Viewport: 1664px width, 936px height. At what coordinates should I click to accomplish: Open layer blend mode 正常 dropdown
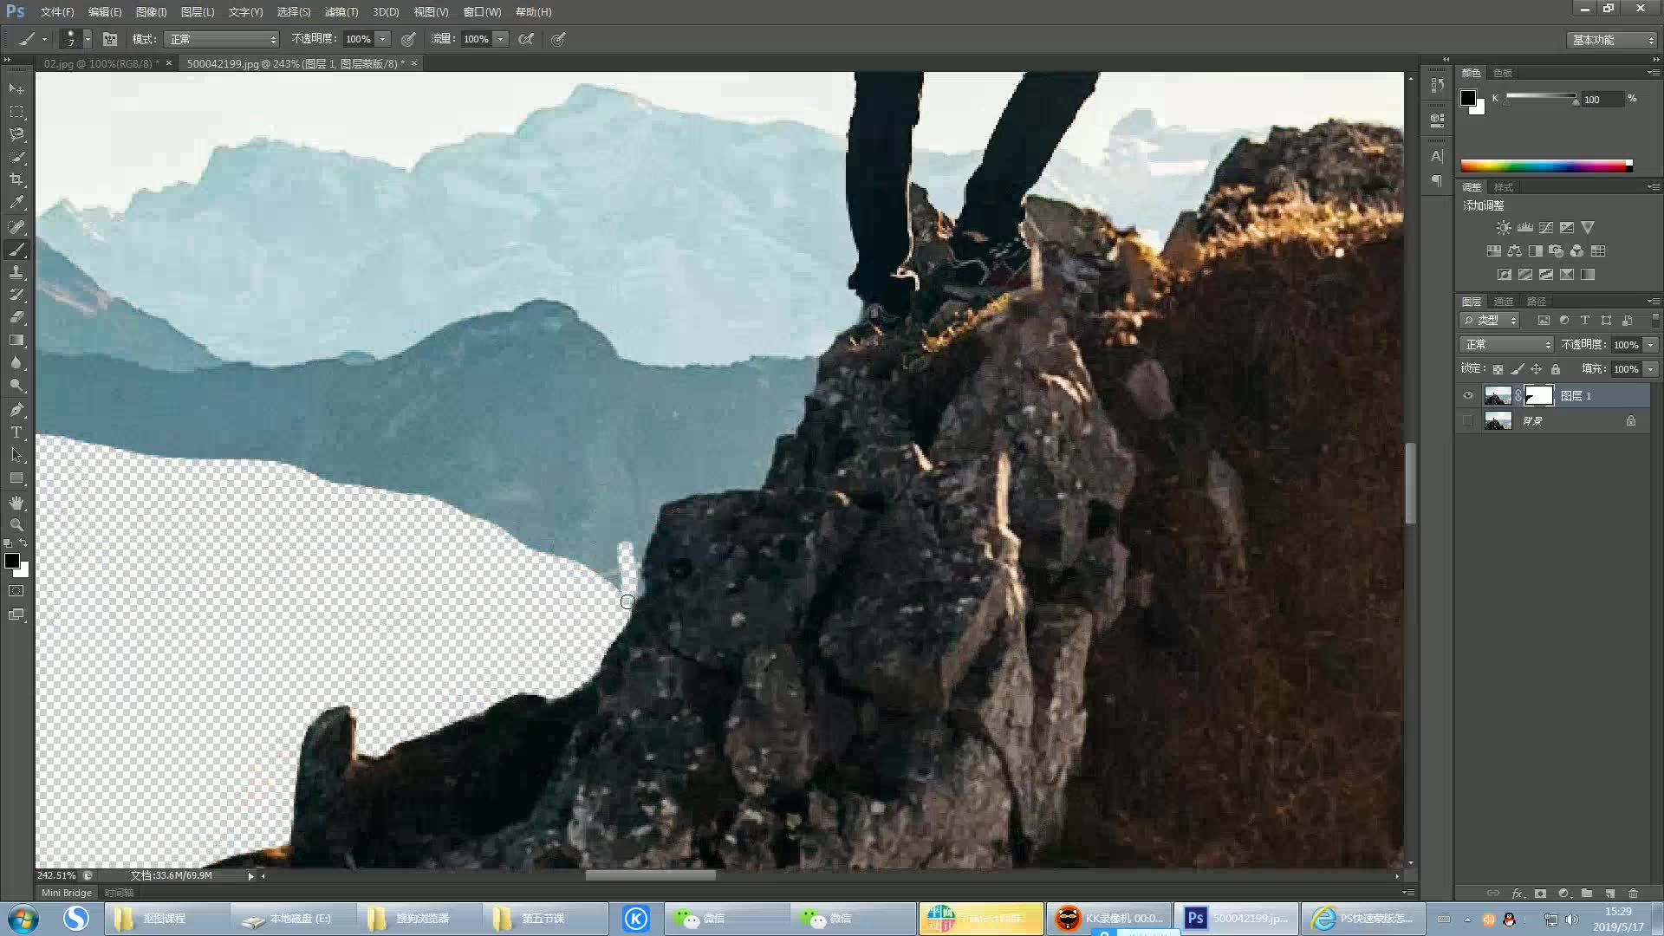(x=1506, y=345)
